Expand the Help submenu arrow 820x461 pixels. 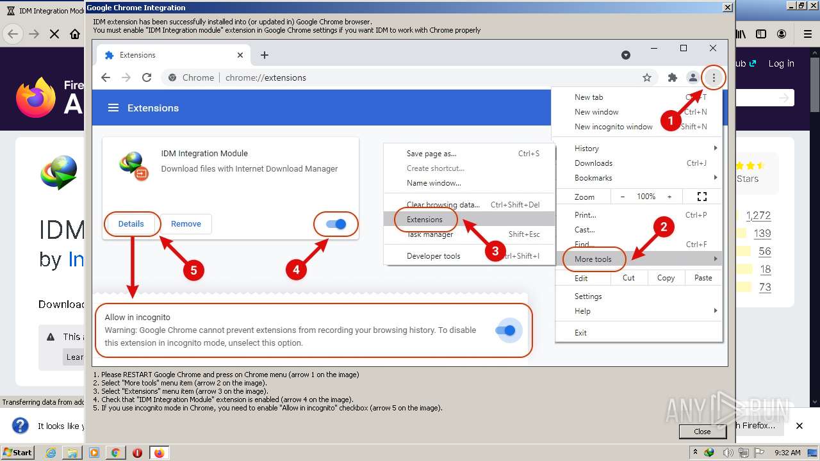pos(716,311)
